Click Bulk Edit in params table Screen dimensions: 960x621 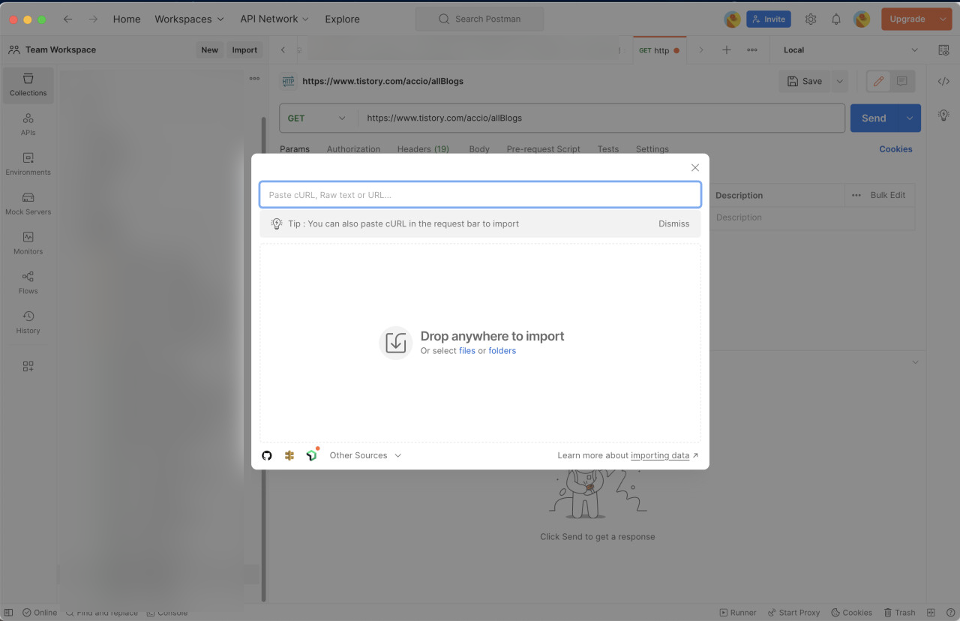click(888, 195)
